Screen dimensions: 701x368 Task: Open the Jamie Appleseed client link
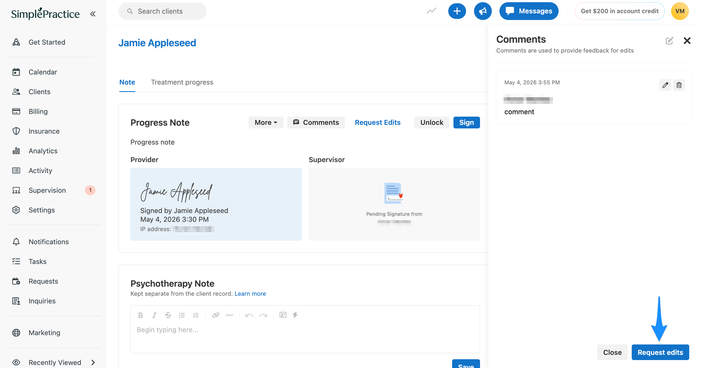click(x=157, y=43)
